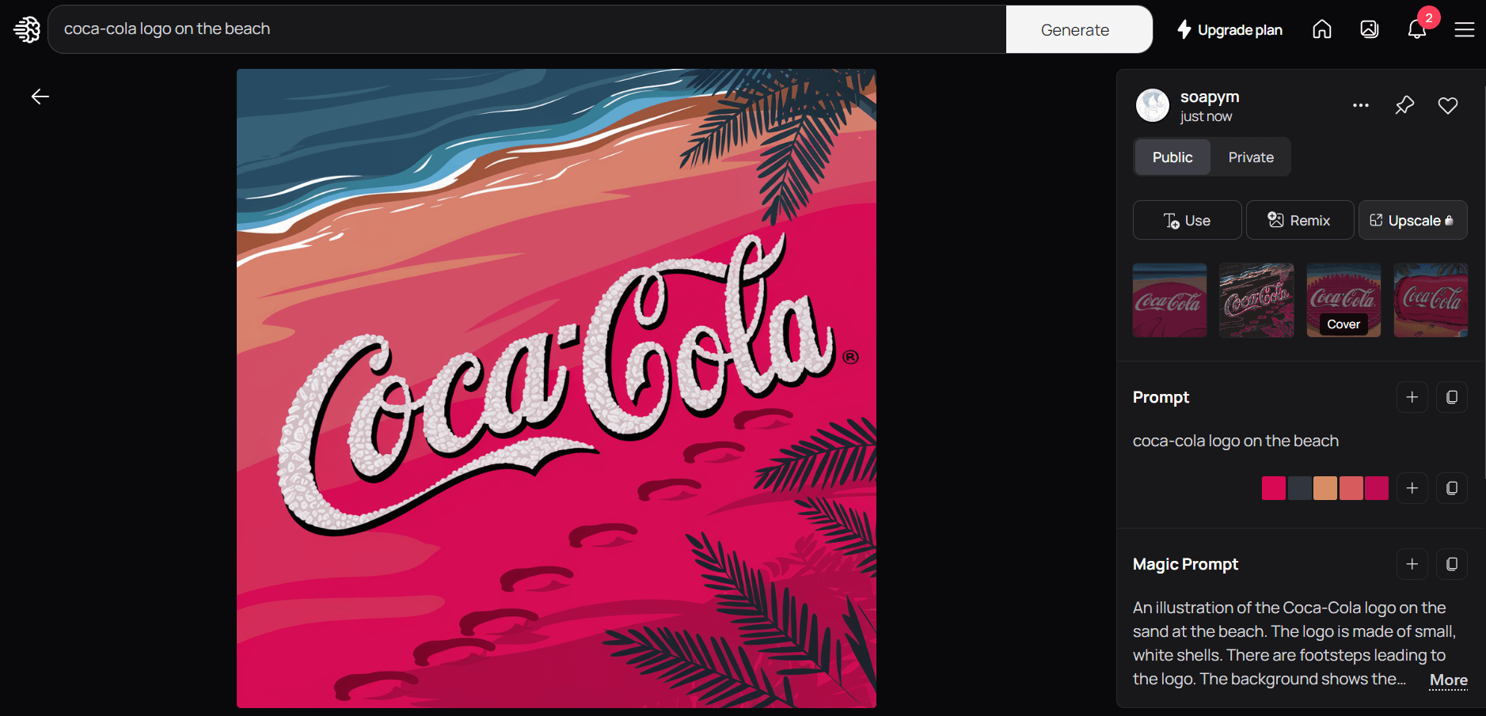
Task: Click Upgrade plan
Action: (1229, 29)
